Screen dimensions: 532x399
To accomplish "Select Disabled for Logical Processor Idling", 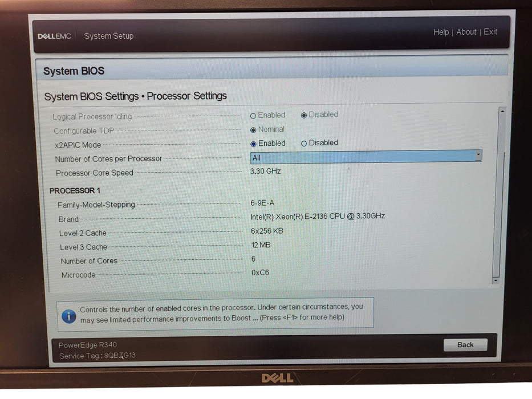I will coord(304,115).
